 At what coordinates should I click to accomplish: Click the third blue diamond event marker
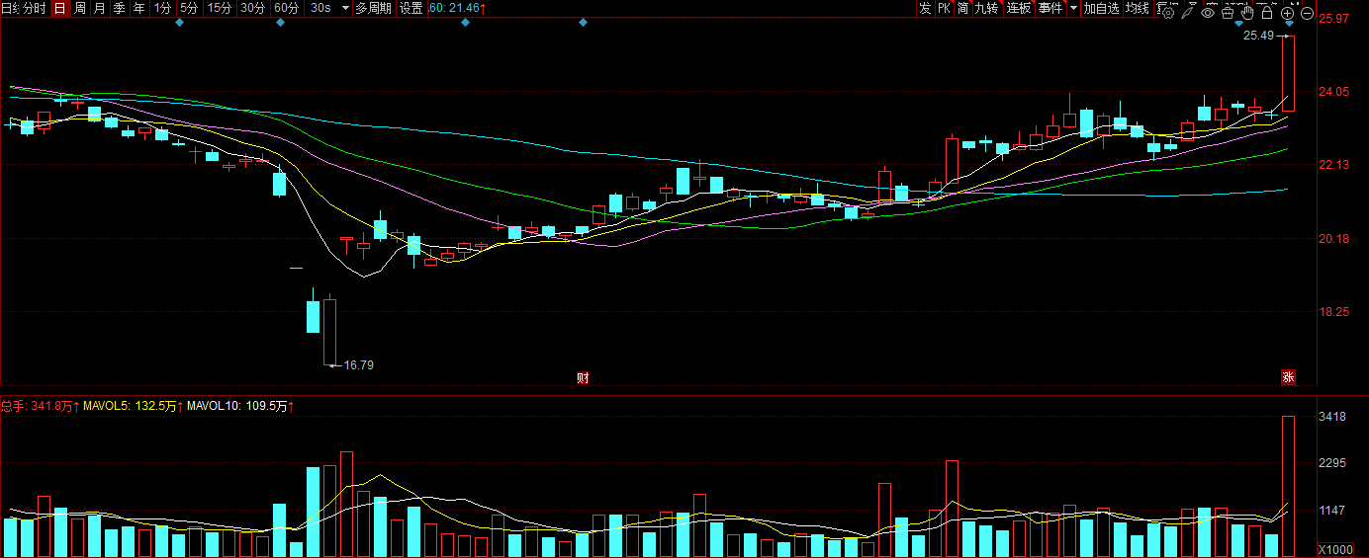pos(465,22)
